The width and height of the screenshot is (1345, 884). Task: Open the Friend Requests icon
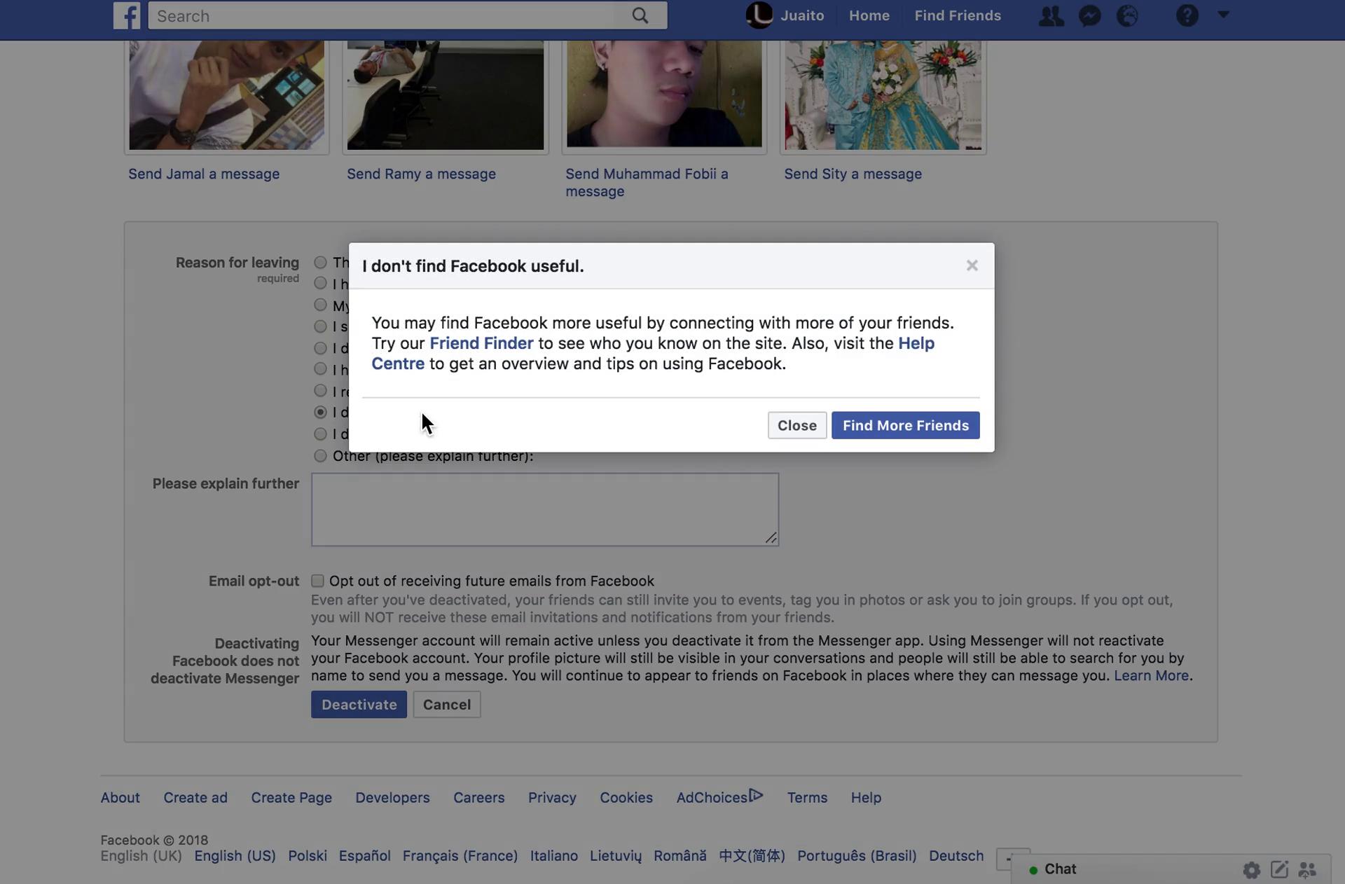click(x=1051, y=15)
